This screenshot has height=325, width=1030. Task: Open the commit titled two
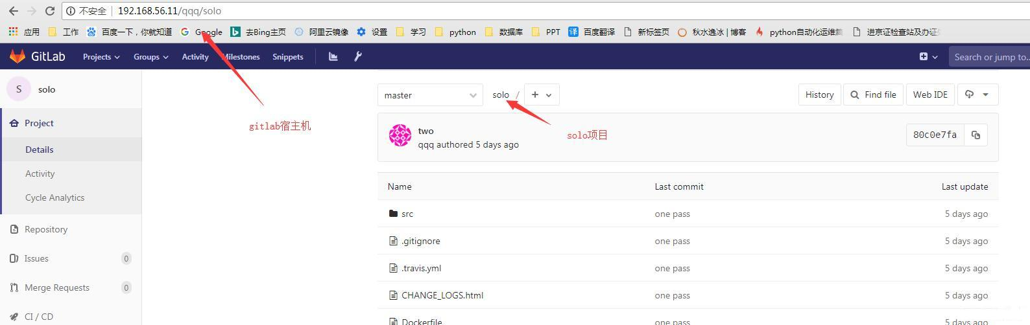point(425,131)
